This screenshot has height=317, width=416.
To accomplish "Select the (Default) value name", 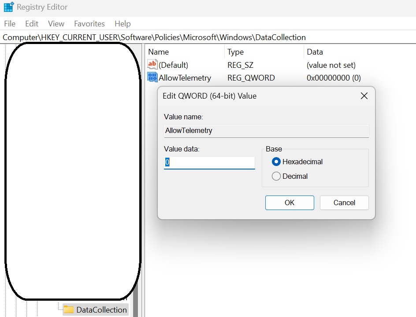I will pyautogui.click(x=173, y=65).
